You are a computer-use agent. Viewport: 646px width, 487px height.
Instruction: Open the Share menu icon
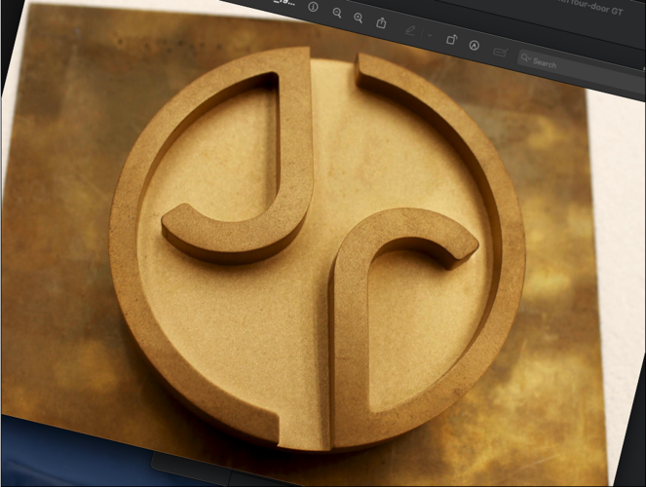coord(381,22)
